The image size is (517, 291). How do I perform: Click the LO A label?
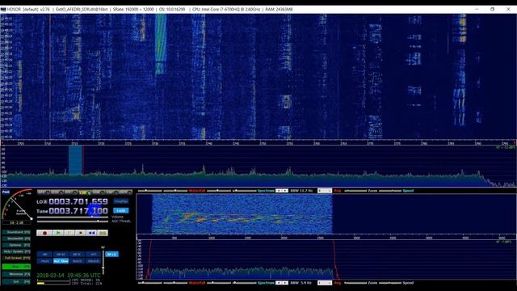41,201
